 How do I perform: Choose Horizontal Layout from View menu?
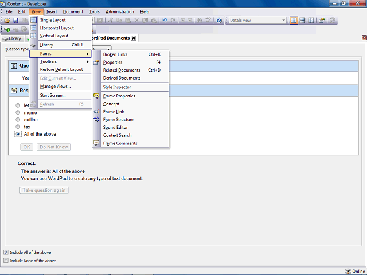pos(60,28)
